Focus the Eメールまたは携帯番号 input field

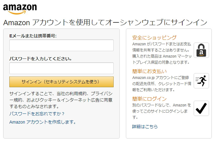[61, 45]
